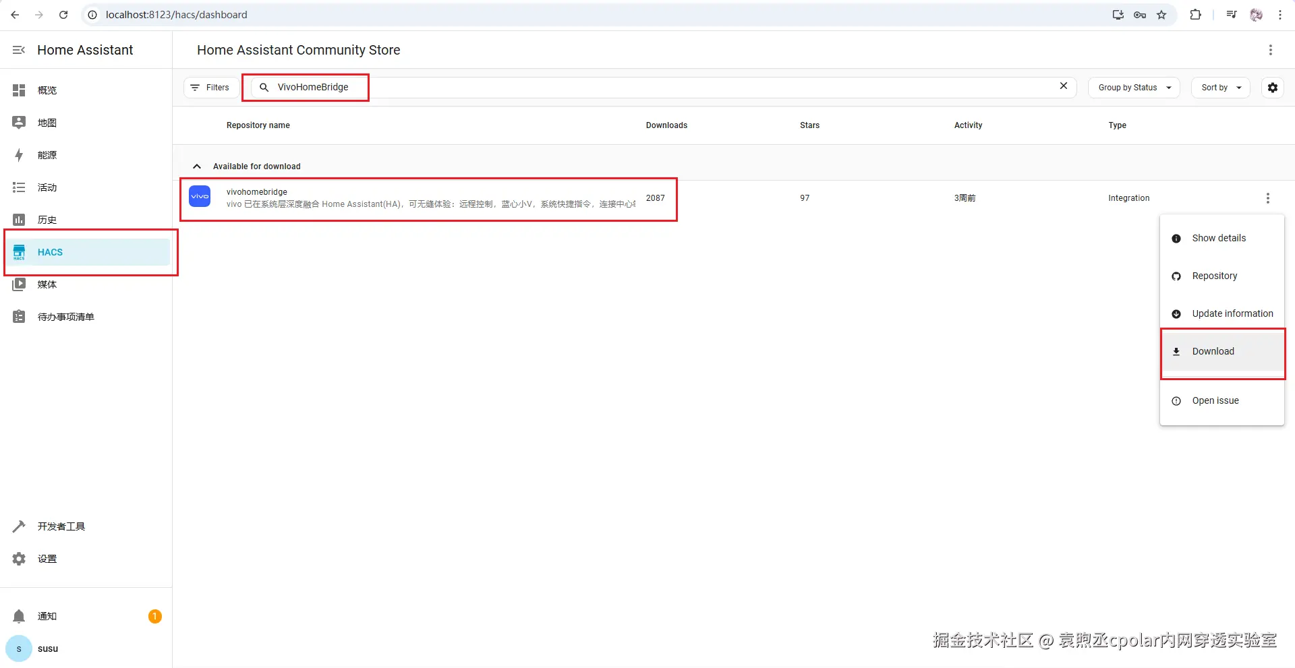Click the vivo repository logo icon
The width and height of the screenshot is (1295, 668).
(200, 197)
